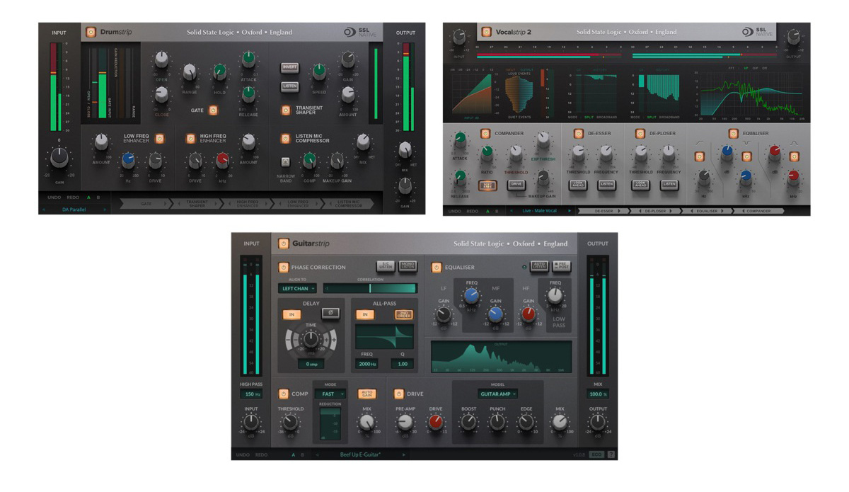849x492 pixels.
Task: Toggle the 2nd Order all-pass switch
Action: click(403, 314)
